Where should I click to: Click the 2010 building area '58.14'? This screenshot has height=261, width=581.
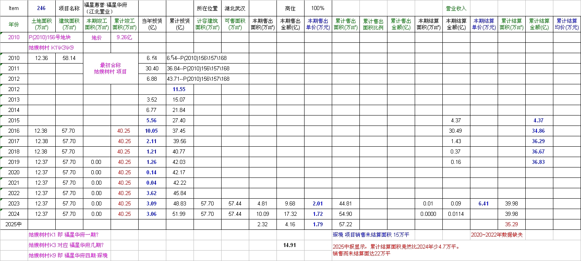(69, 58)
